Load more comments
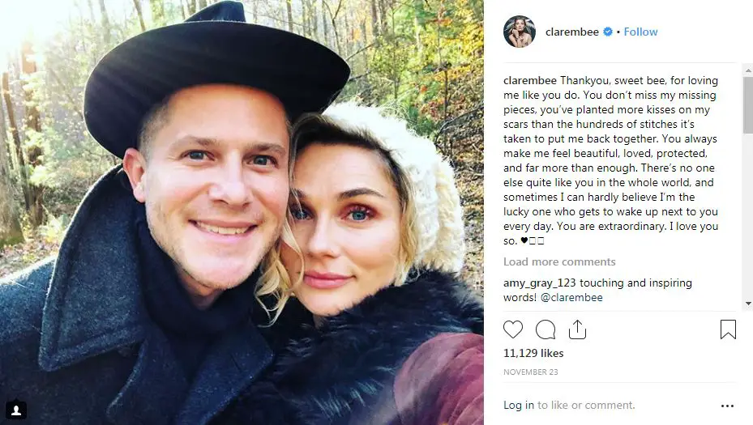Image resolution: width=753 pixels, height=425 pixels. (x=559, y=262)
